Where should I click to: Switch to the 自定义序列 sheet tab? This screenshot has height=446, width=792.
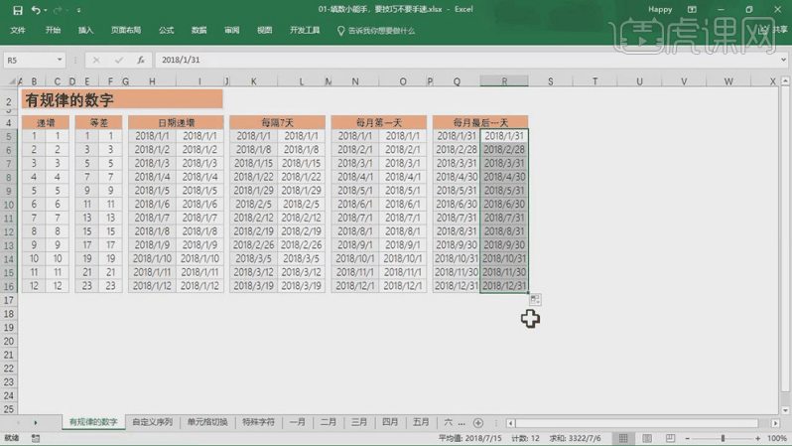tap(152, 422)
